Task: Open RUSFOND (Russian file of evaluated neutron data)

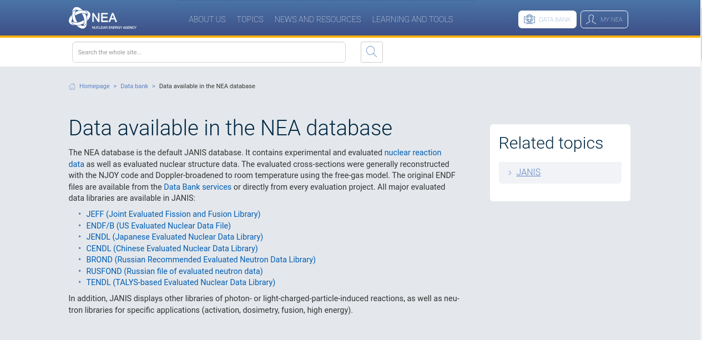Action: 175,271
